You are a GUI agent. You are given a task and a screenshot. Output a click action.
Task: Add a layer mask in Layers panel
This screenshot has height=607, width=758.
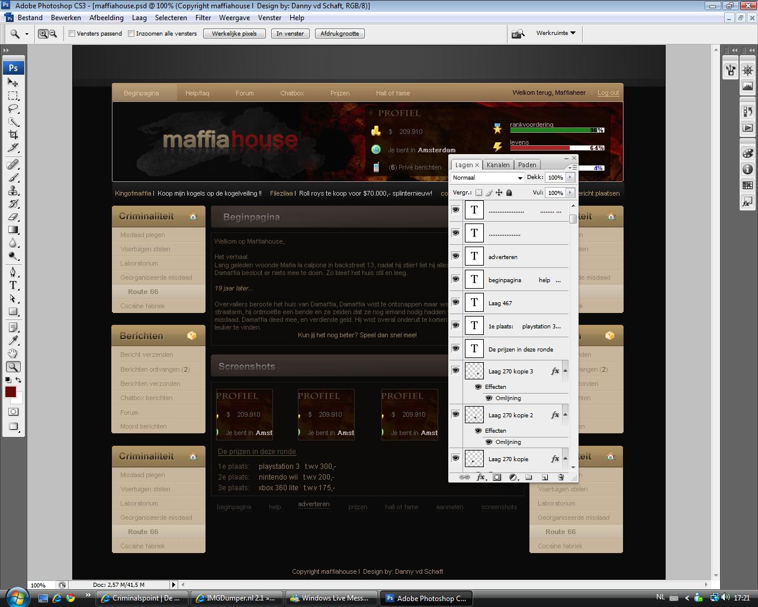[x=497, y=477]
